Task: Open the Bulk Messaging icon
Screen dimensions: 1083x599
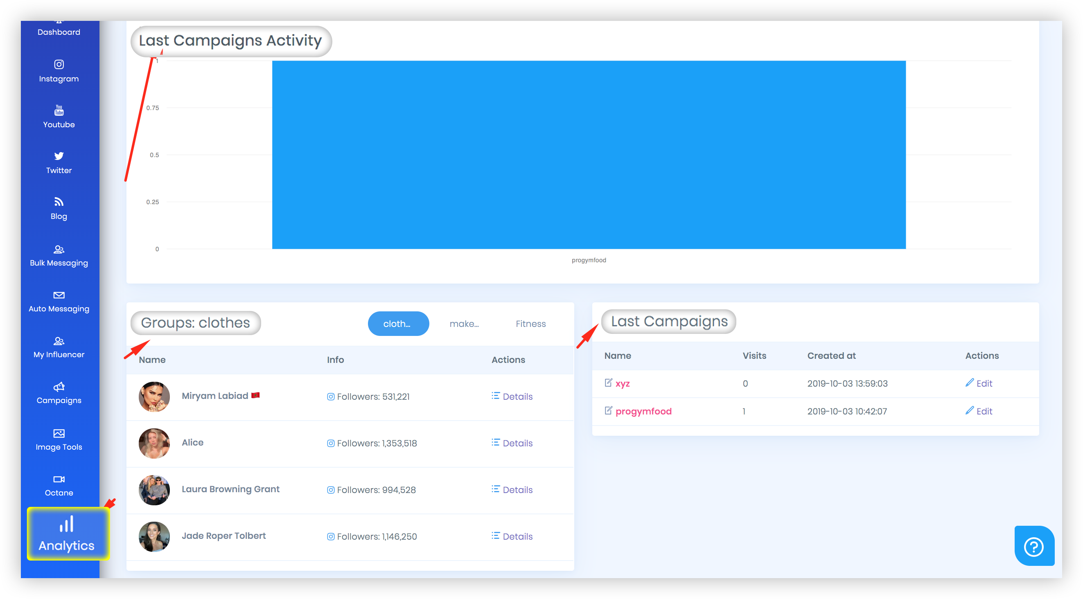Action: pyautogui.click(x=59, y=249)
